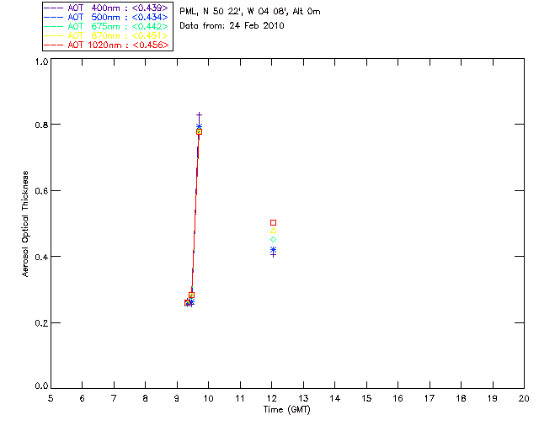
Task: Click the y-axis tick label 1.0
Action: point(41,61)
